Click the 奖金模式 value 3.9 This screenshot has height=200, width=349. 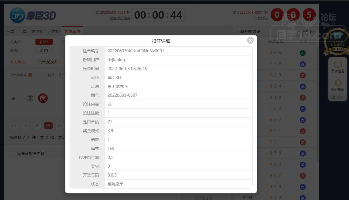(110, 131)
